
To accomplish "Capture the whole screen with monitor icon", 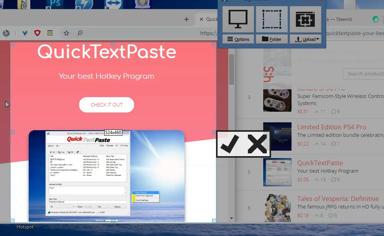I will (x=238, y=19).
